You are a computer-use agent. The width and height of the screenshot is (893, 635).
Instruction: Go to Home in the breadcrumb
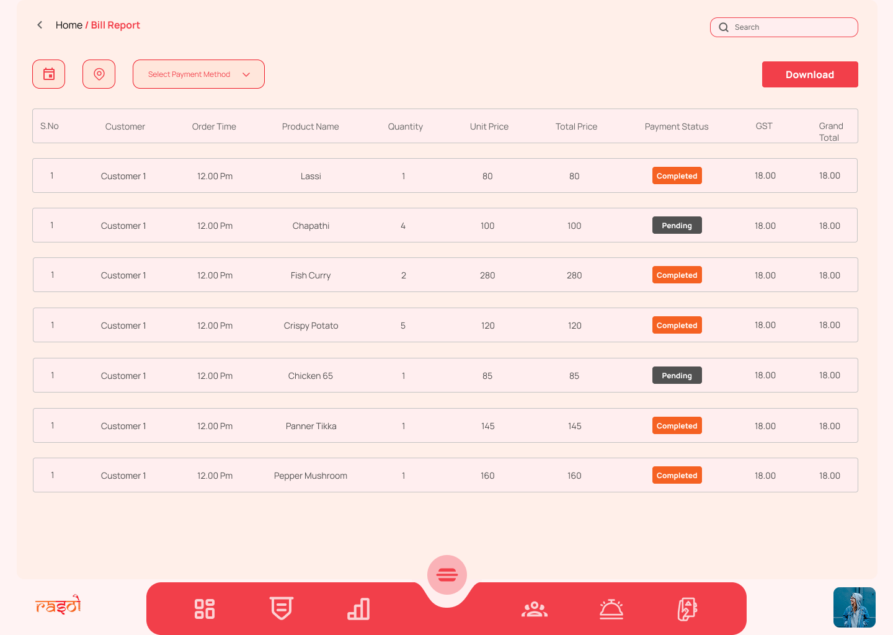pos(69,25)
